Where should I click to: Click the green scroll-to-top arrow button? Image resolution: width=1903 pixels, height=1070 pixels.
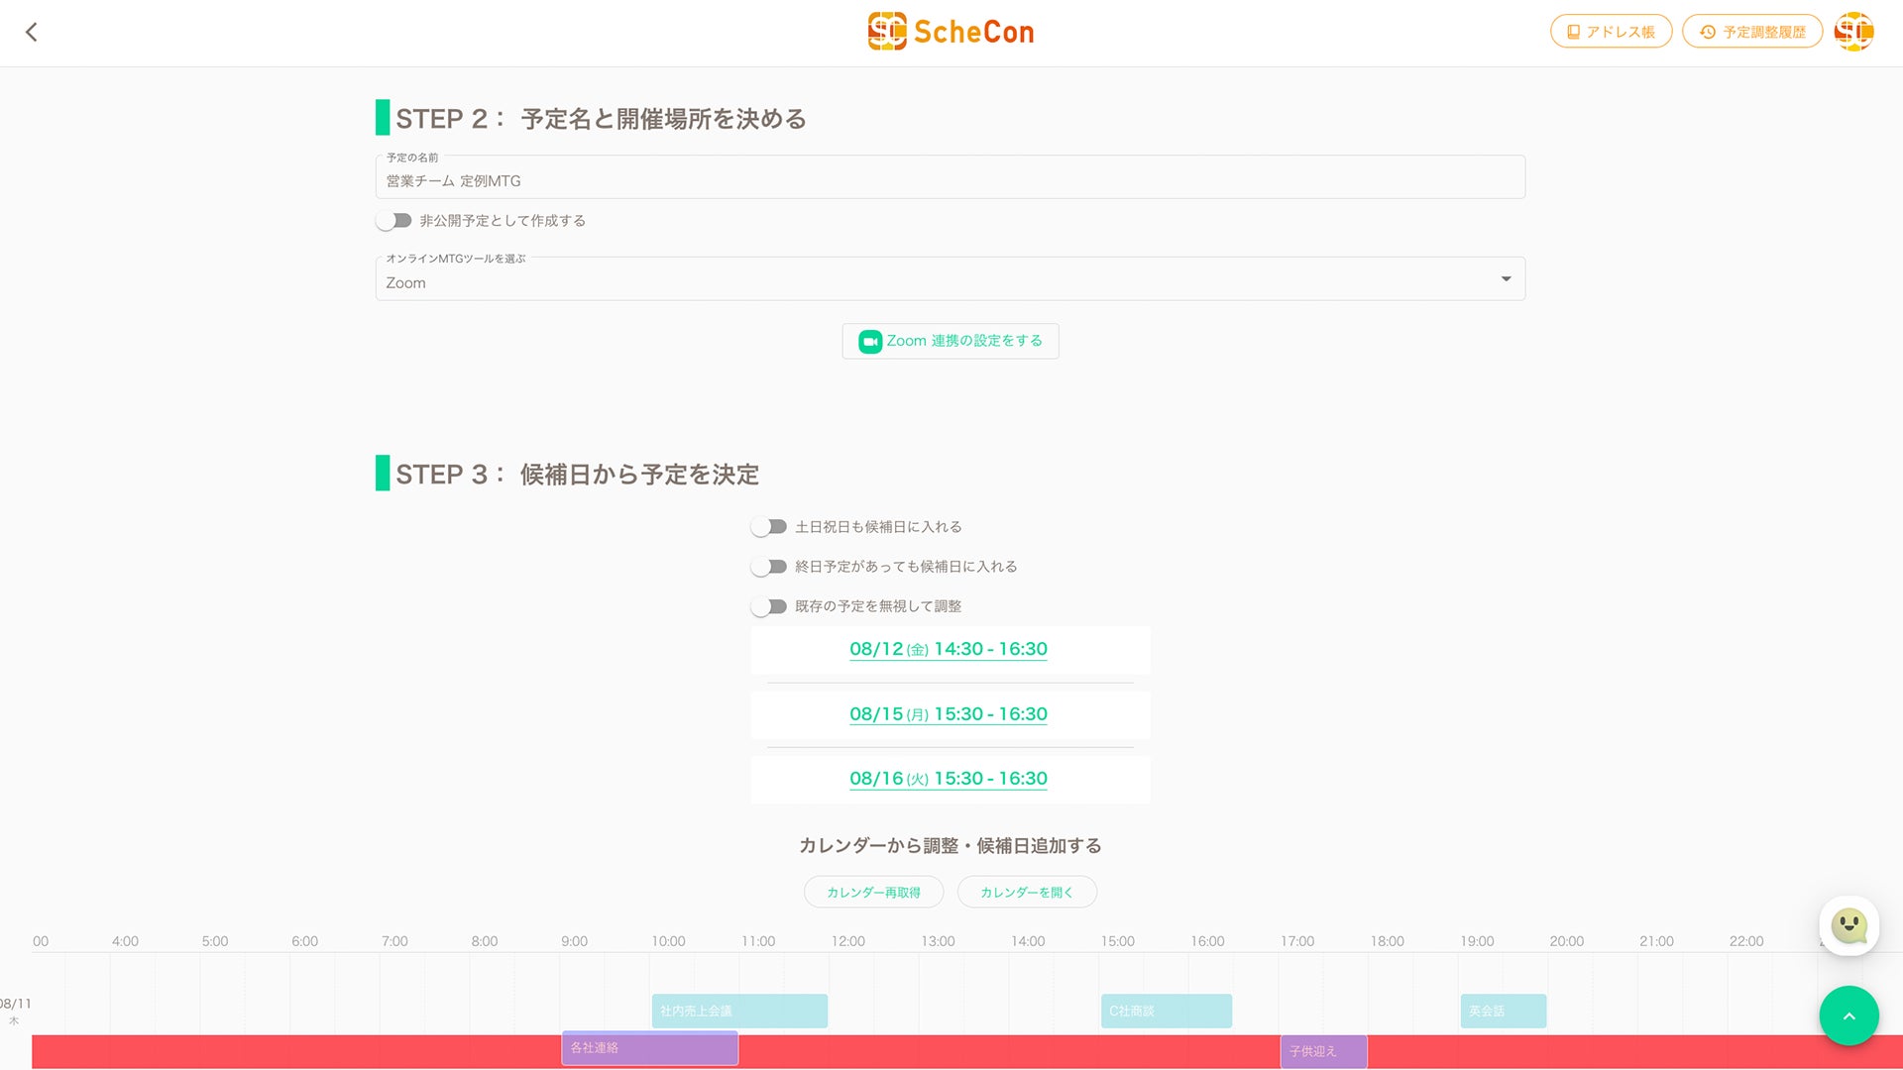(1848, 1016)
